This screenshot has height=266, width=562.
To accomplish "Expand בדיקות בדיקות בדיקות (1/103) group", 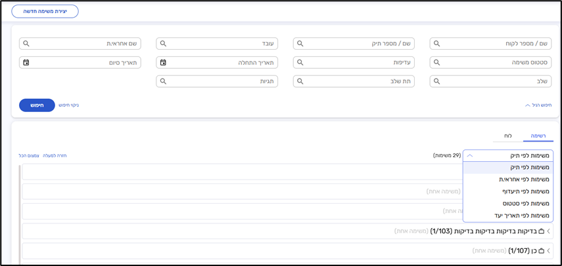I will coord(549,232).
